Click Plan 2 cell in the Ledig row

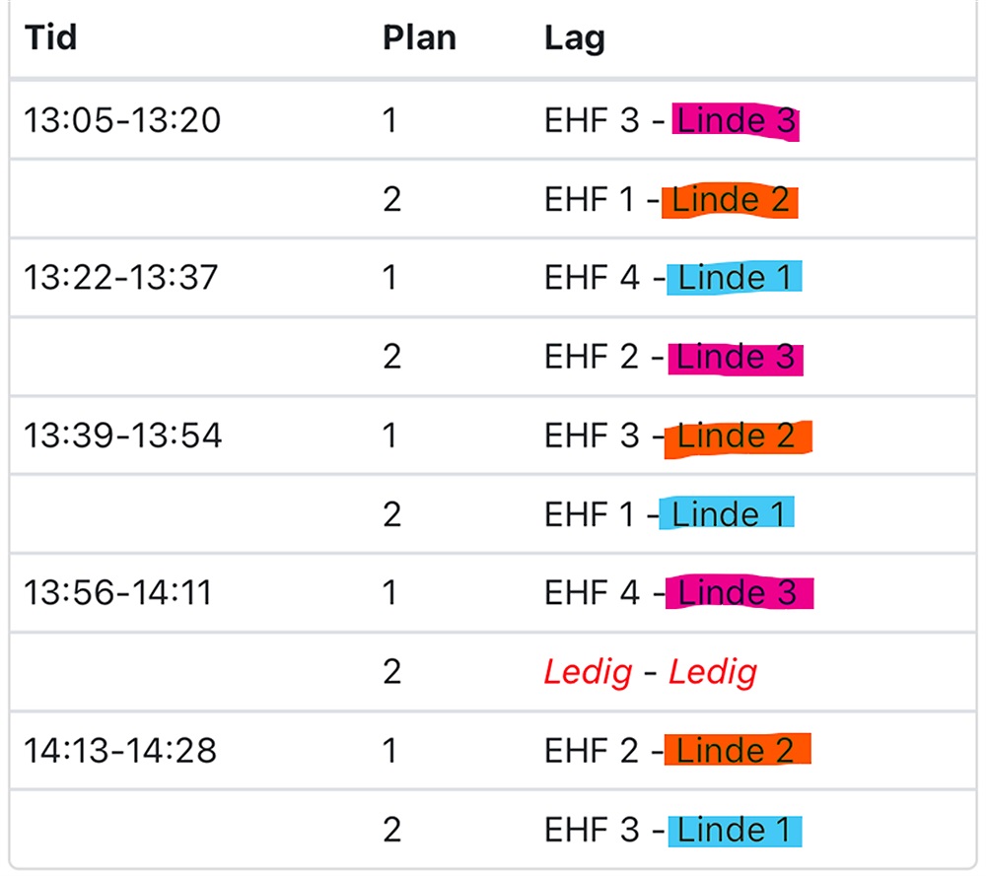(392, 673)
